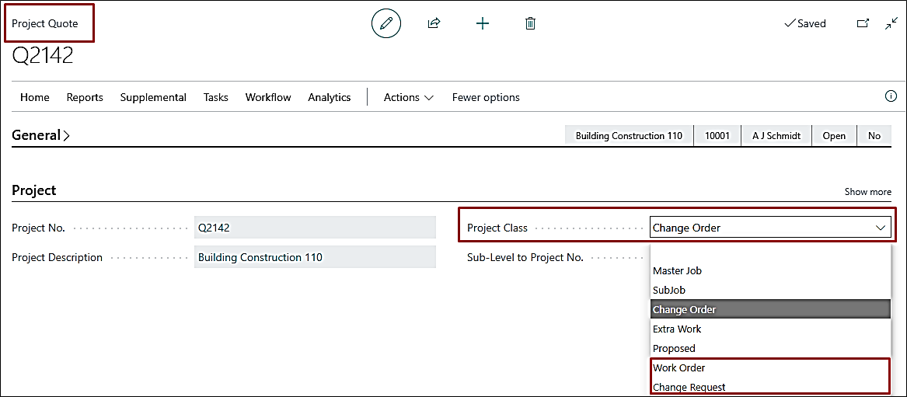Select Extra Work from dropdown list
The height and width of the screenshot is (397, 907).
770,329
